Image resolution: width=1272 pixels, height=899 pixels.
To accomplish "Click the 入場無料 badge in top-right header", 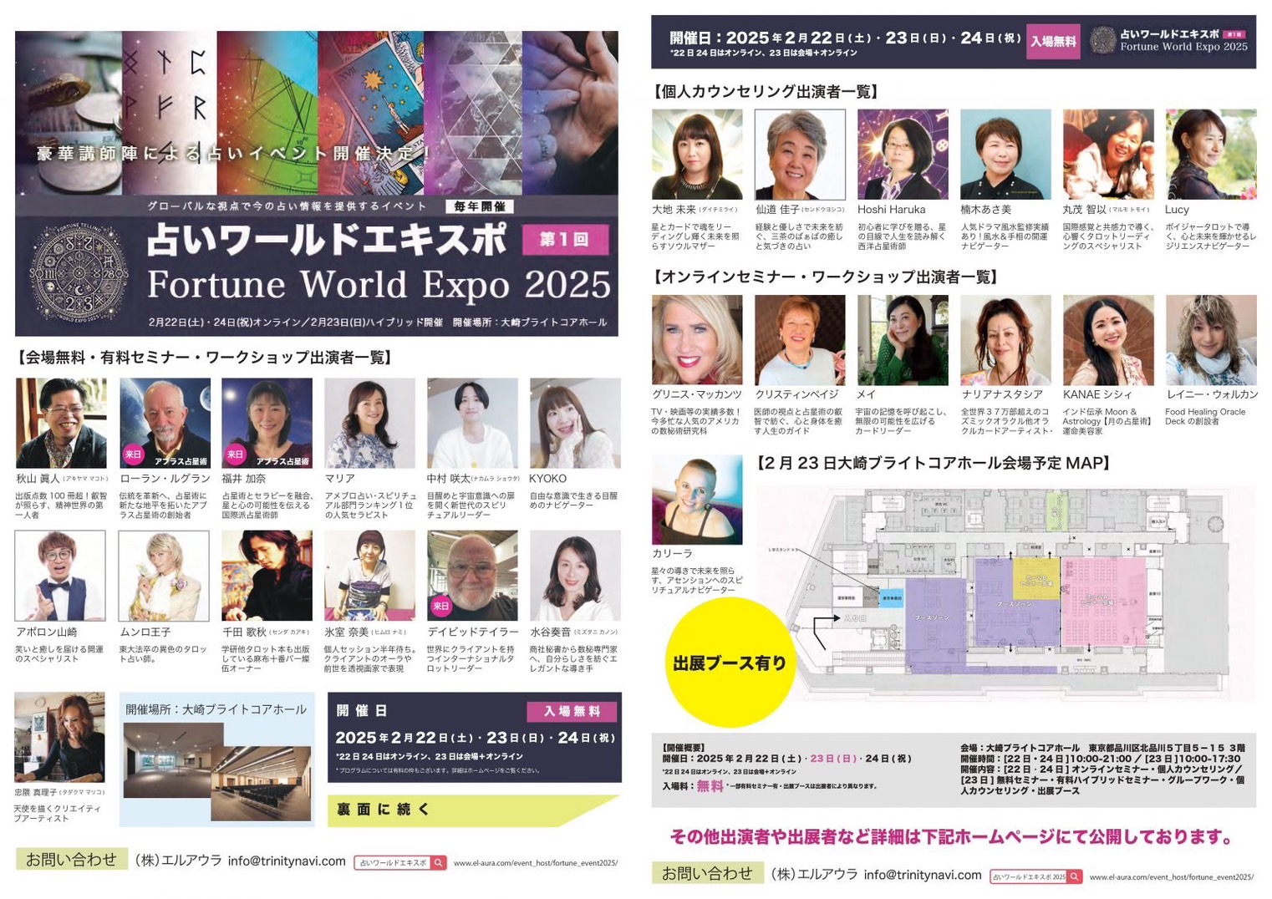I will click(1053, 41).
